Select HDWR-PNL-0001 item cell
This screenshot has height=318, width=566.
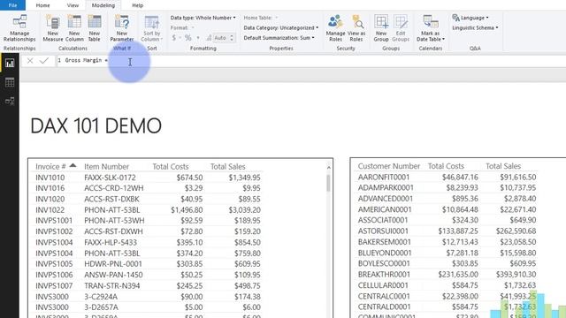[113, 264]
